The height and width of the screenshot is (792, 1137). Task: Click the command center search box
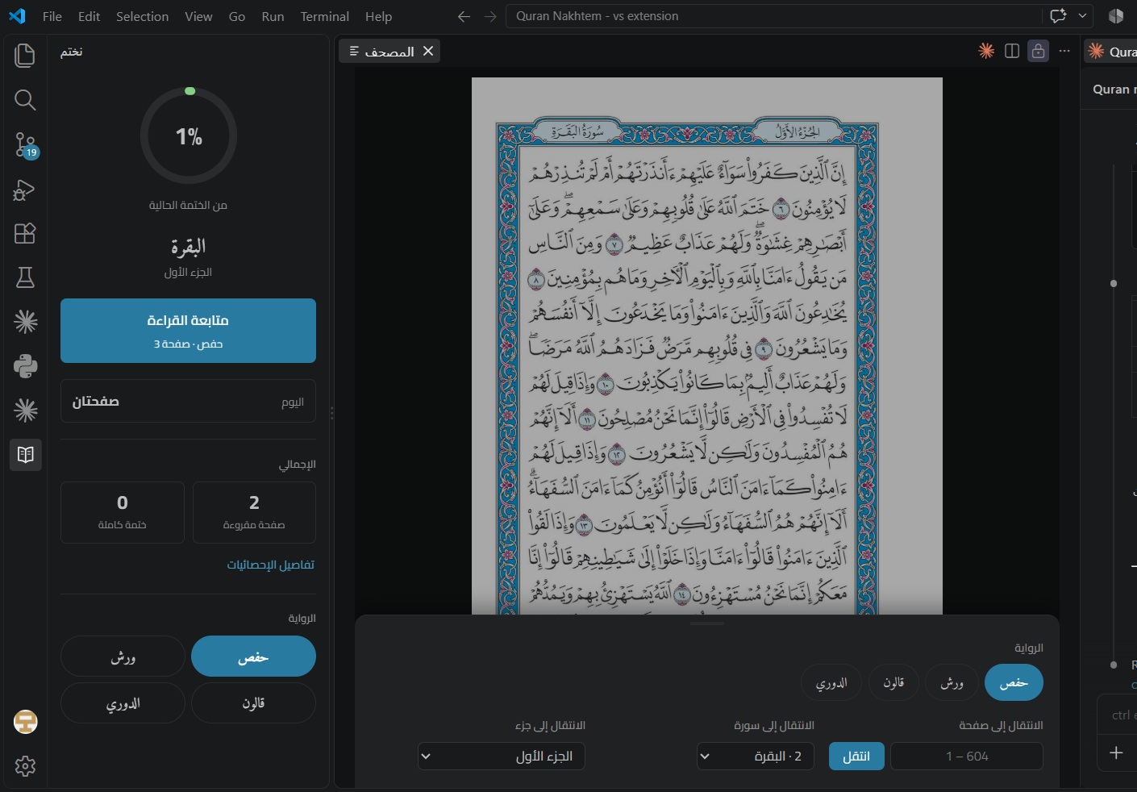tap(773, 16)
